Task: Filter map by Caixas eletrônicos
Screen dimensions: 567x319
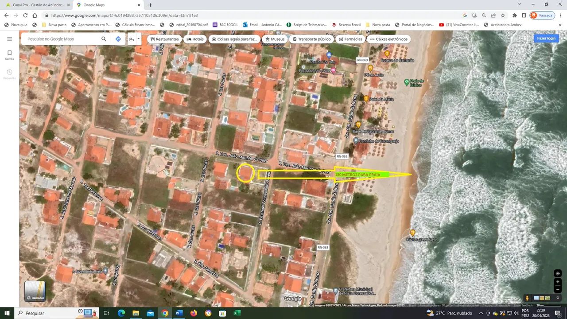Action: [x=388, y=39]
